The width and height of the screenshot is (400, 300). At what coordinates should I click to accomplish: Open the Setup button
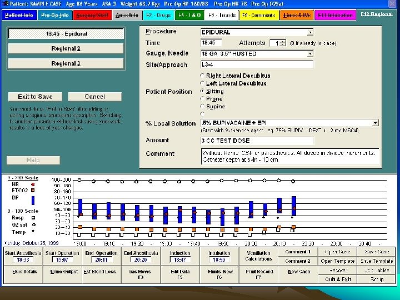point(377,279)
